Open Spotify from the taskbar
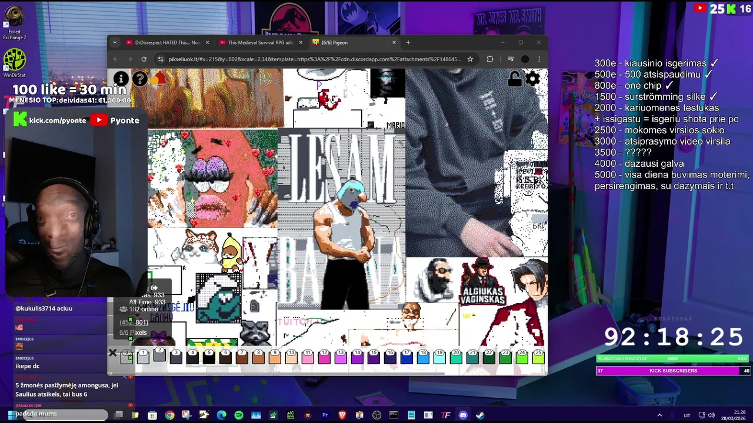The image size is (753, 423). point(238,415)
